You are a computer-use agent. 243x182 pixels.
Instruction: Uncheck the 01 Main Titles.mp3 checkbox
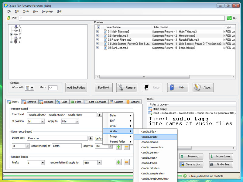(98, 32)
